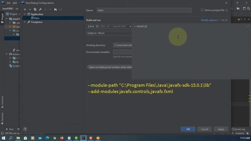251x141 pixels.
Task: Open the Favorites tool window side tab
Action: pyautogui.click(x=2, y=118)
